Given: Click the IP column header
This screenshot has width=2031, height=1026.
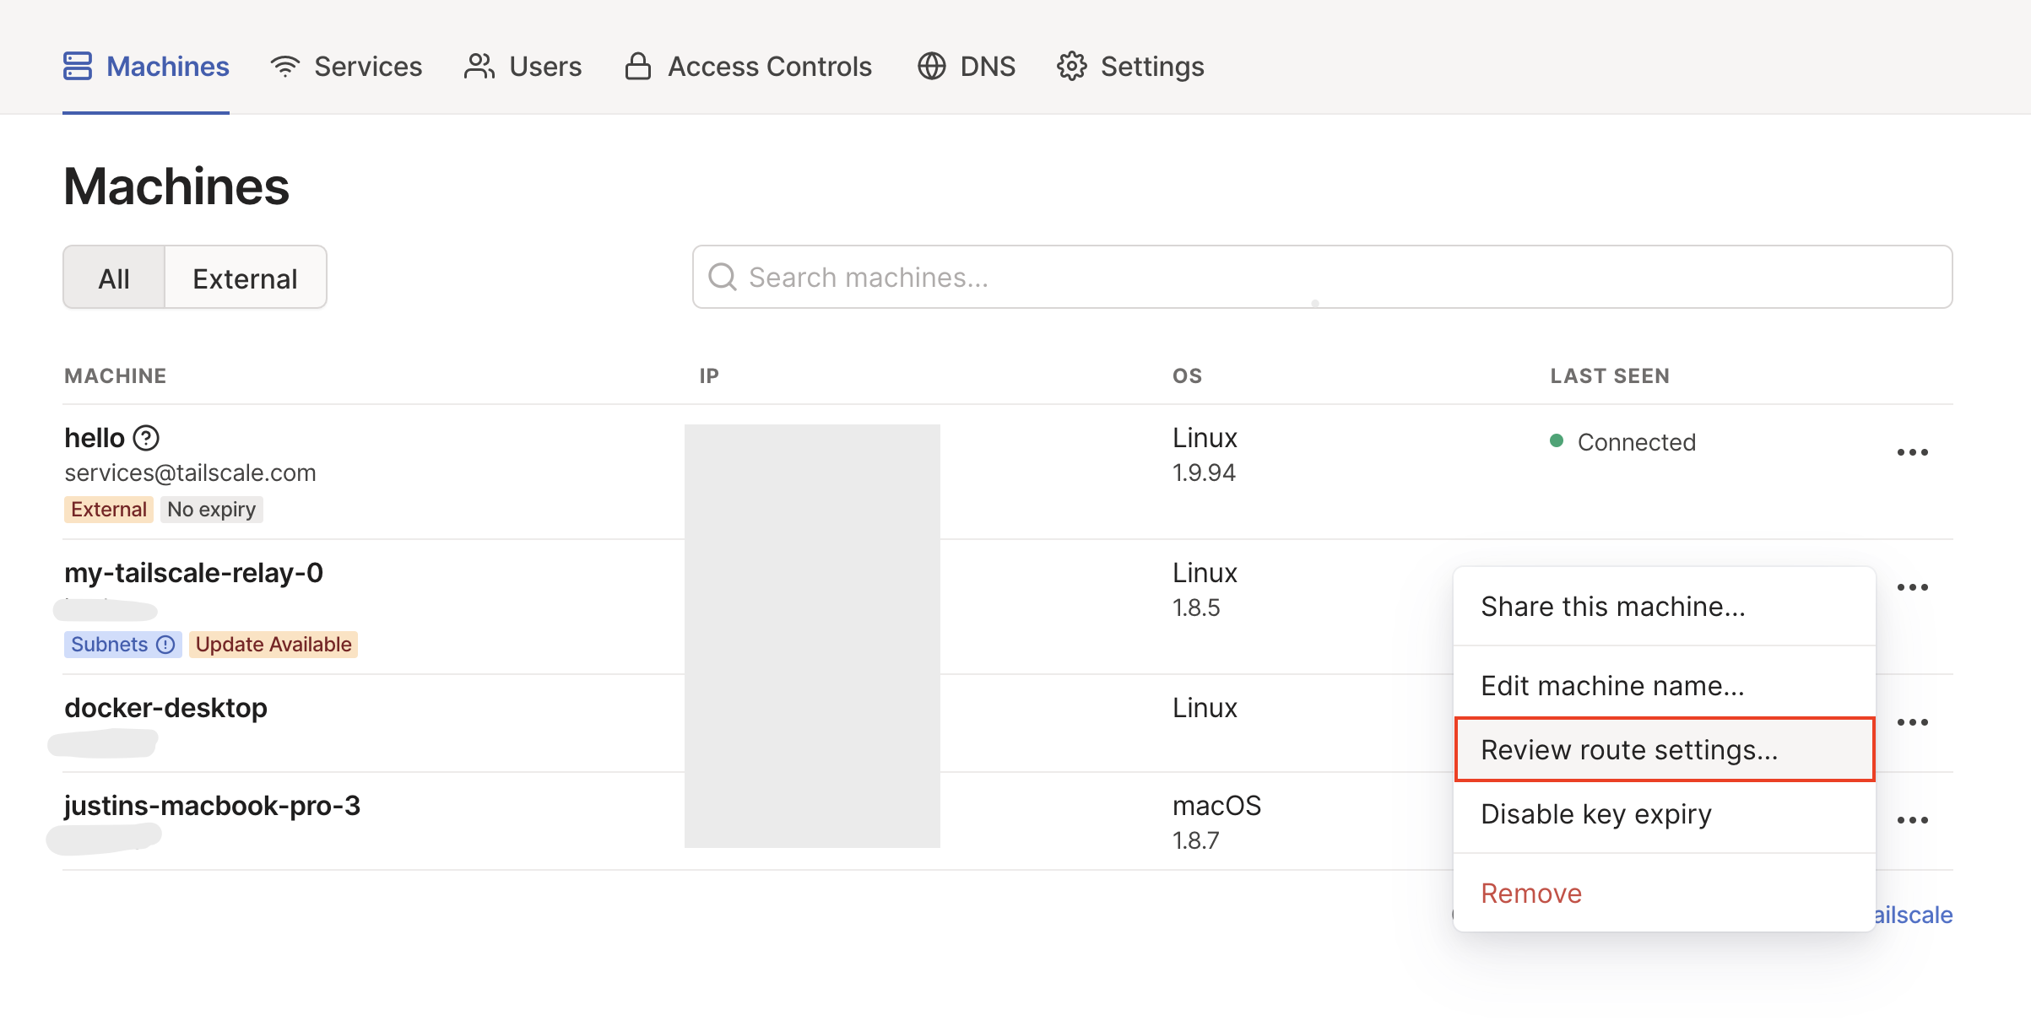Looking at the screenshot, I should 709,376.
